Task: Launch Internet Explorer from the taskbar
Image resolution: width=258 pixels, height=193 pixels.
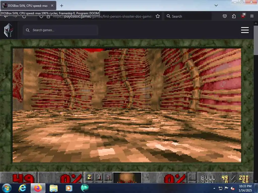Action: (22, 188)
